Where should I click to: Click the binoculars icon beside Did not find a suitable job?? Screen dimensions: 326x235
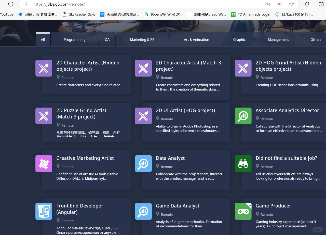243,163
